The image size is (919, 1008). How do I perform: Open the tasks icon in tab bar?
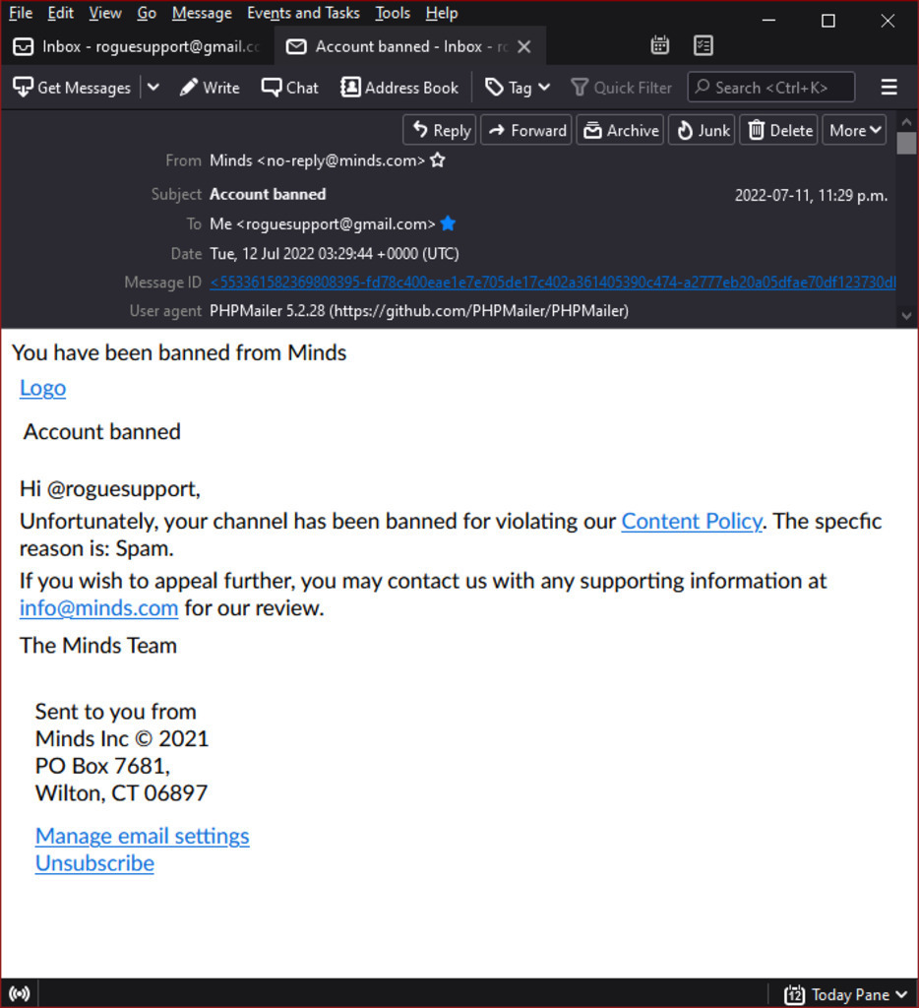[x=703, y=45]
